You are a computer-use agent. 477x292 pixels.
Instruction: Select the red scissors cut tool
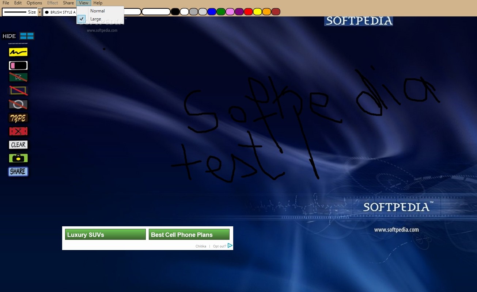pyautogui.click(x=18, y=131)
